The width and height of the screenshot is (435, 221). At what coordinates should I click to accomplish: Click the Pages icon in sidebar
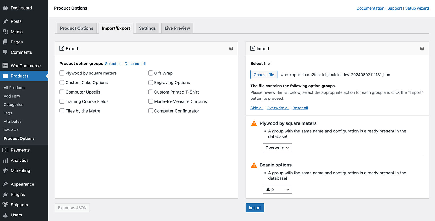[x=5, y=42]
